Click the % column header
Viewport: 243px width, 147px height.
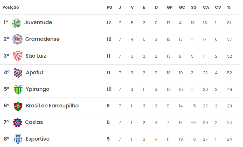tap(229, 7)
